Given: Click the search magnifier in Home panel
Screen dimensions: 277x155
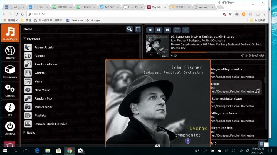Looking at the screenshot, I should coord(130,29).
